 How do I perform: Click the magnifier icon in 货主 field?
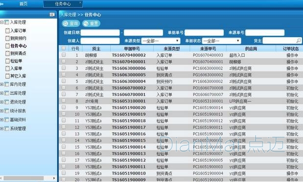(299, 41)
